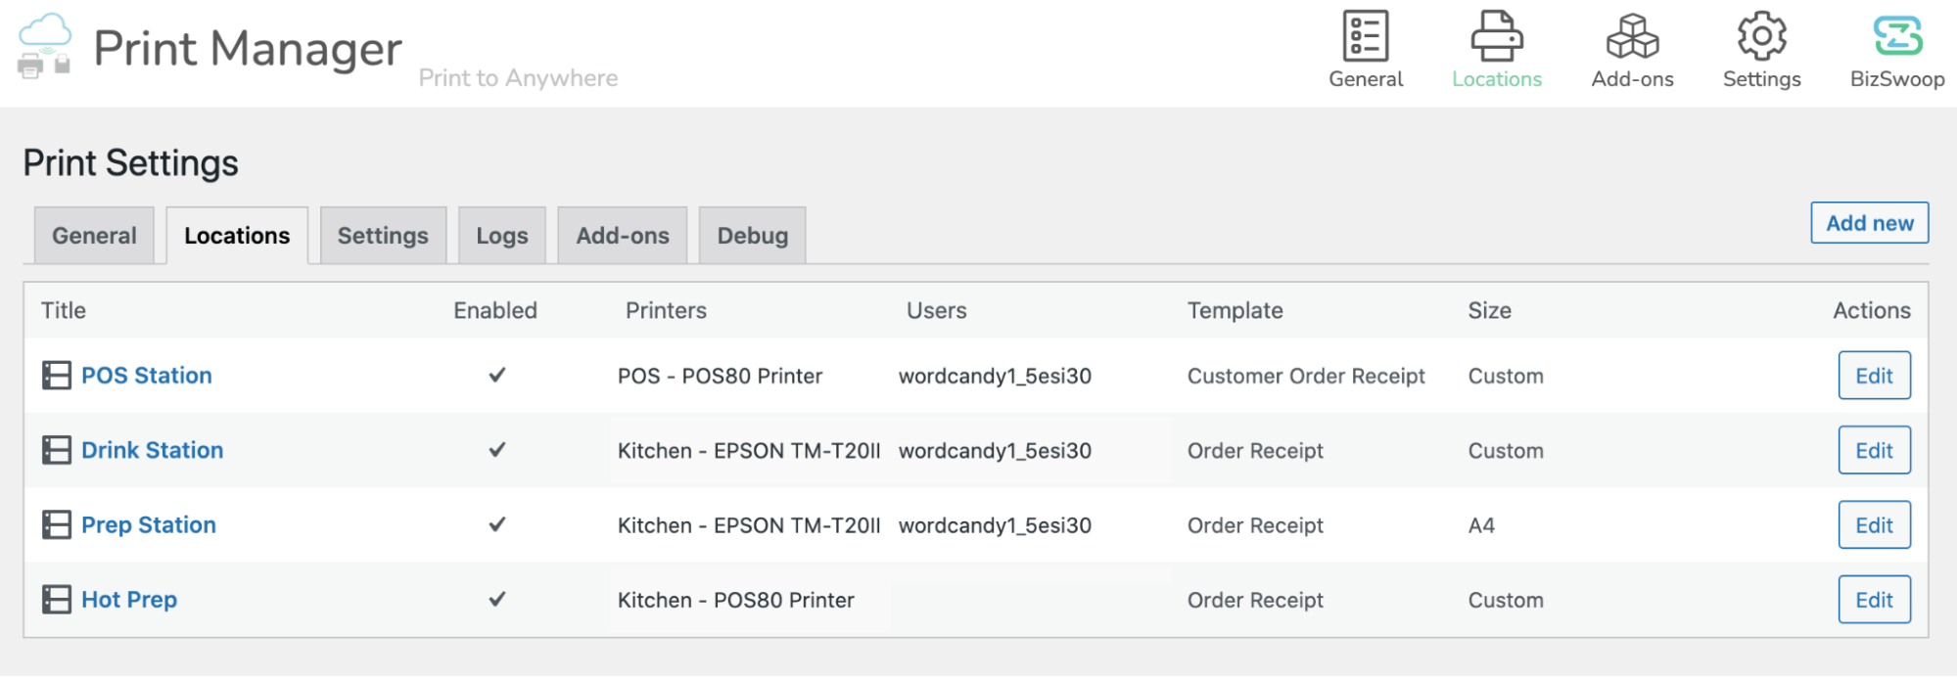1957x677 pixels.
Task: Click the Drink Station enabled checkmark
Action: pos(497,450)
